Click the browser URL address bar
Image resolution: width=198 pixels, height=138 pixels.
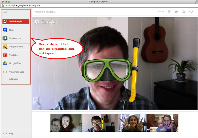coord(99,6)
